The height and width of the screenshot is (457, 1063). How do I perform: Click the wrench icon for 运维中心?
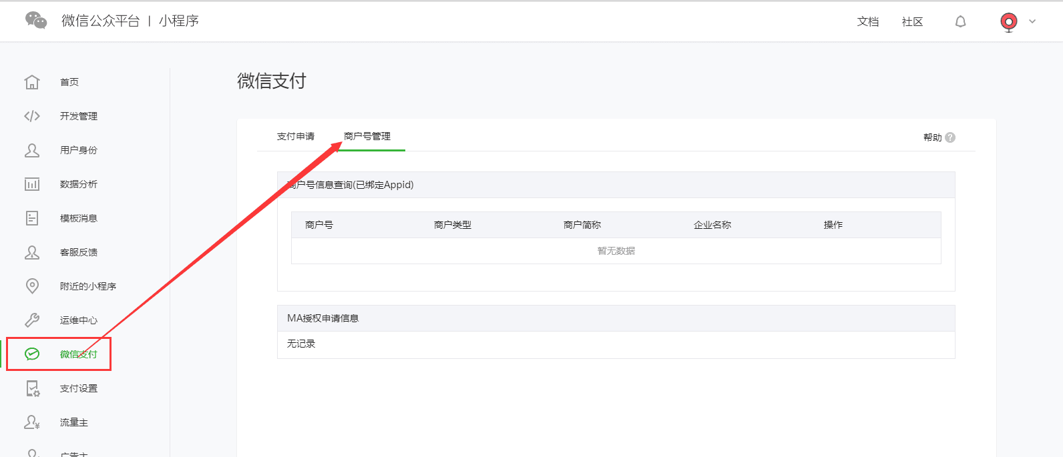[32, 320]
